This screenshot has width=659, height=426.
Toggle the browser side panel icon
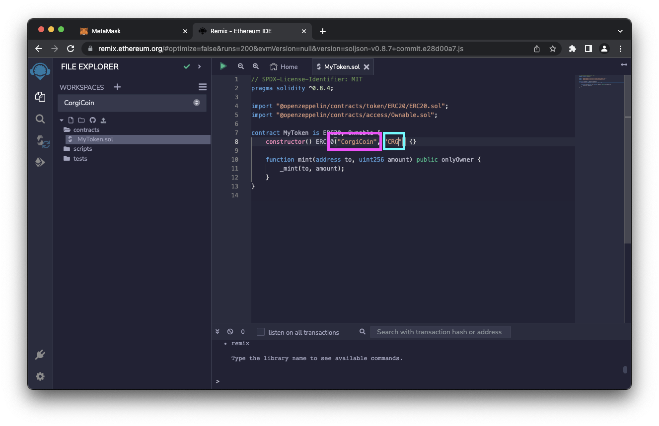588,49
